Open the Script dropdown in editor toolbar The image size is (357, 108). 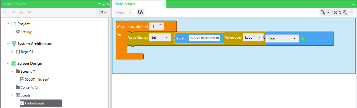tap(124, 13)
